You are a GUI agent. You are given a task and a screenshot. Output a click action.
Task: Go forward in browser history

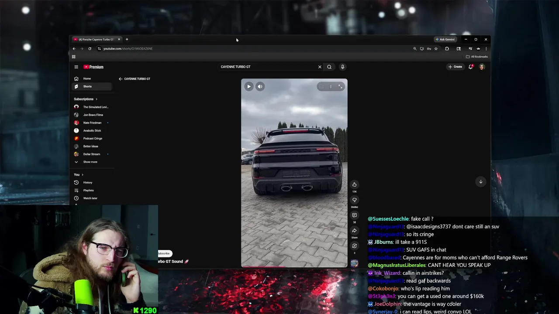click(x=82, y=48)
